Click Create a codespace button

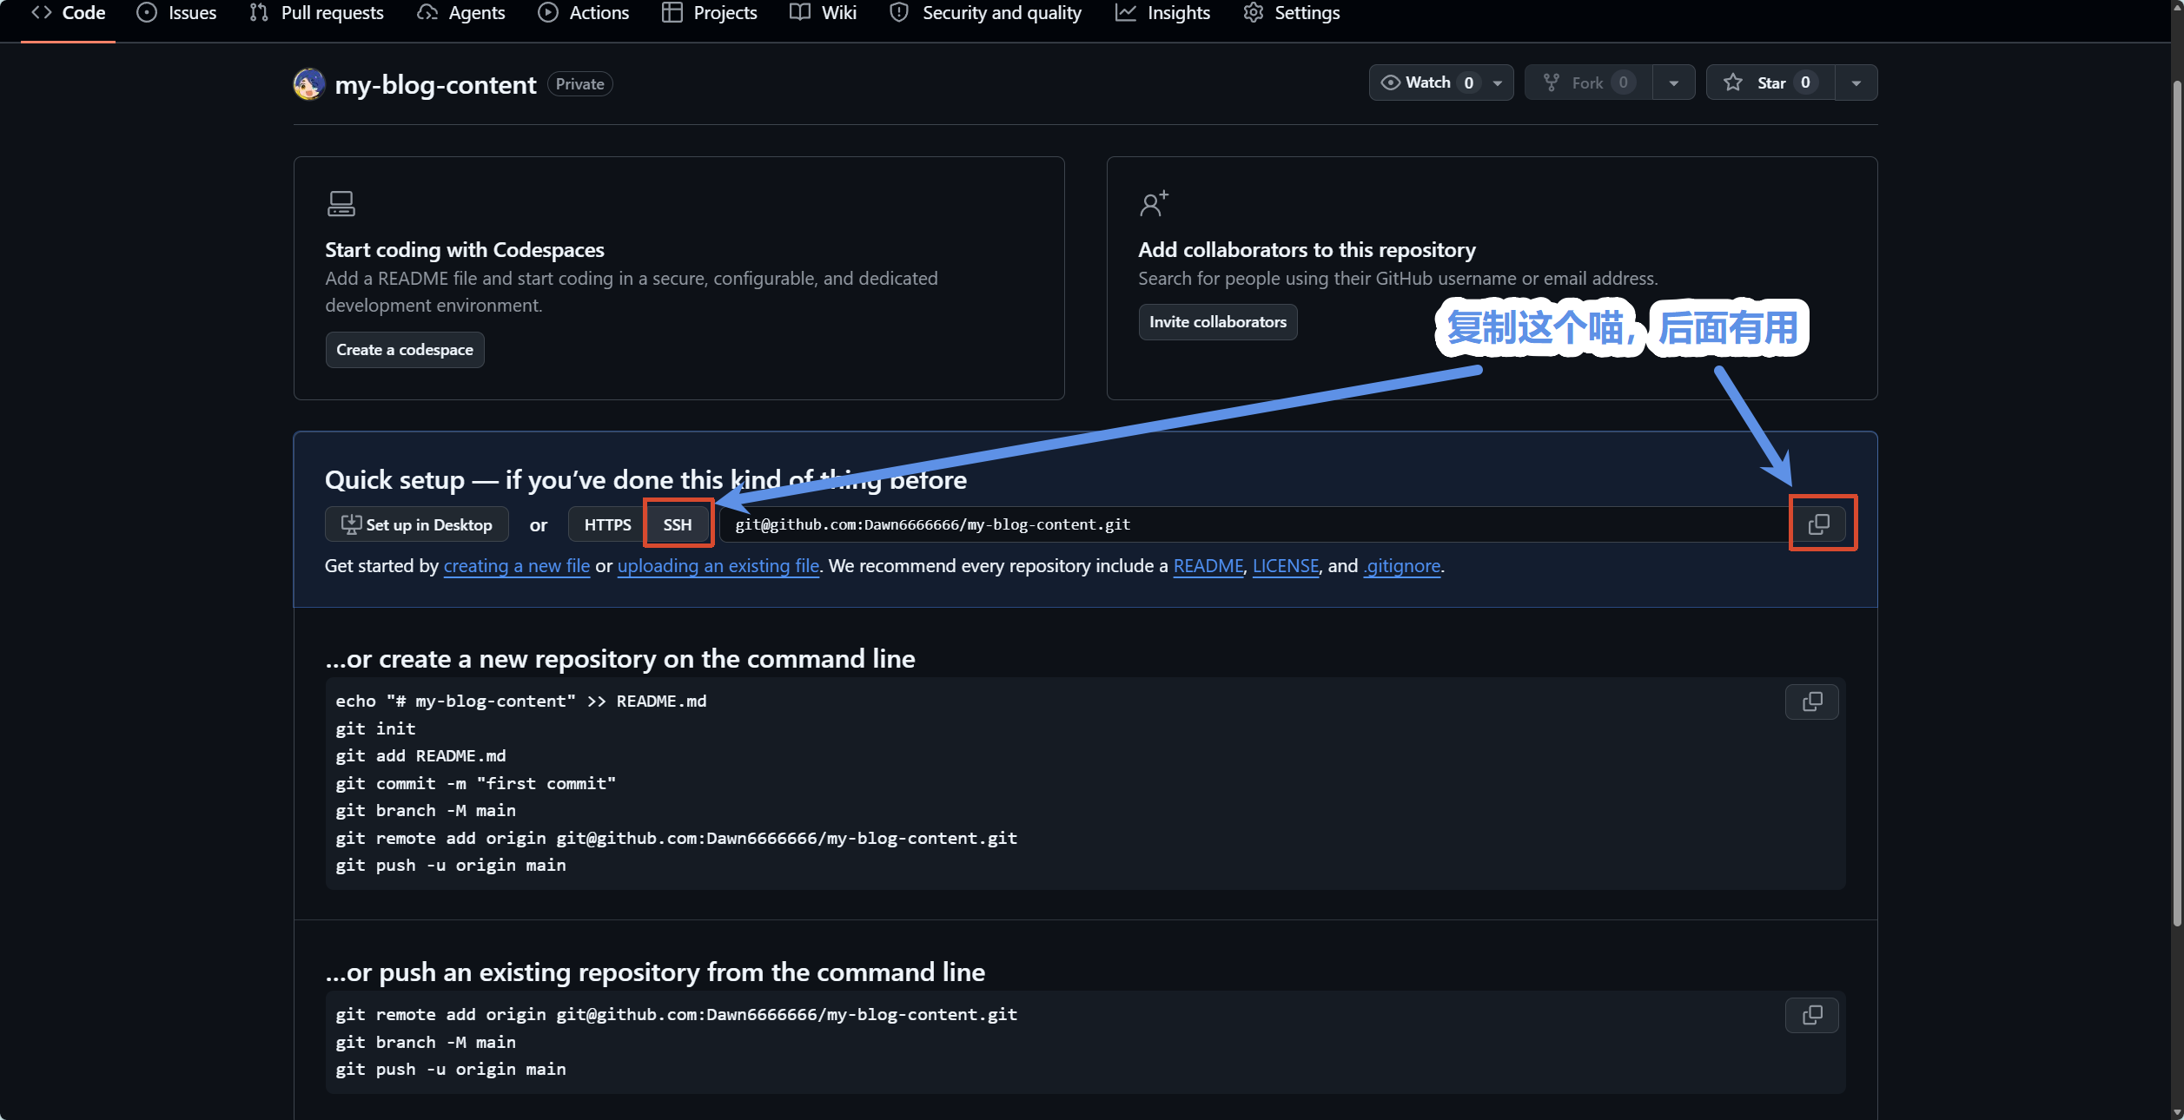(x=405, y=350)
